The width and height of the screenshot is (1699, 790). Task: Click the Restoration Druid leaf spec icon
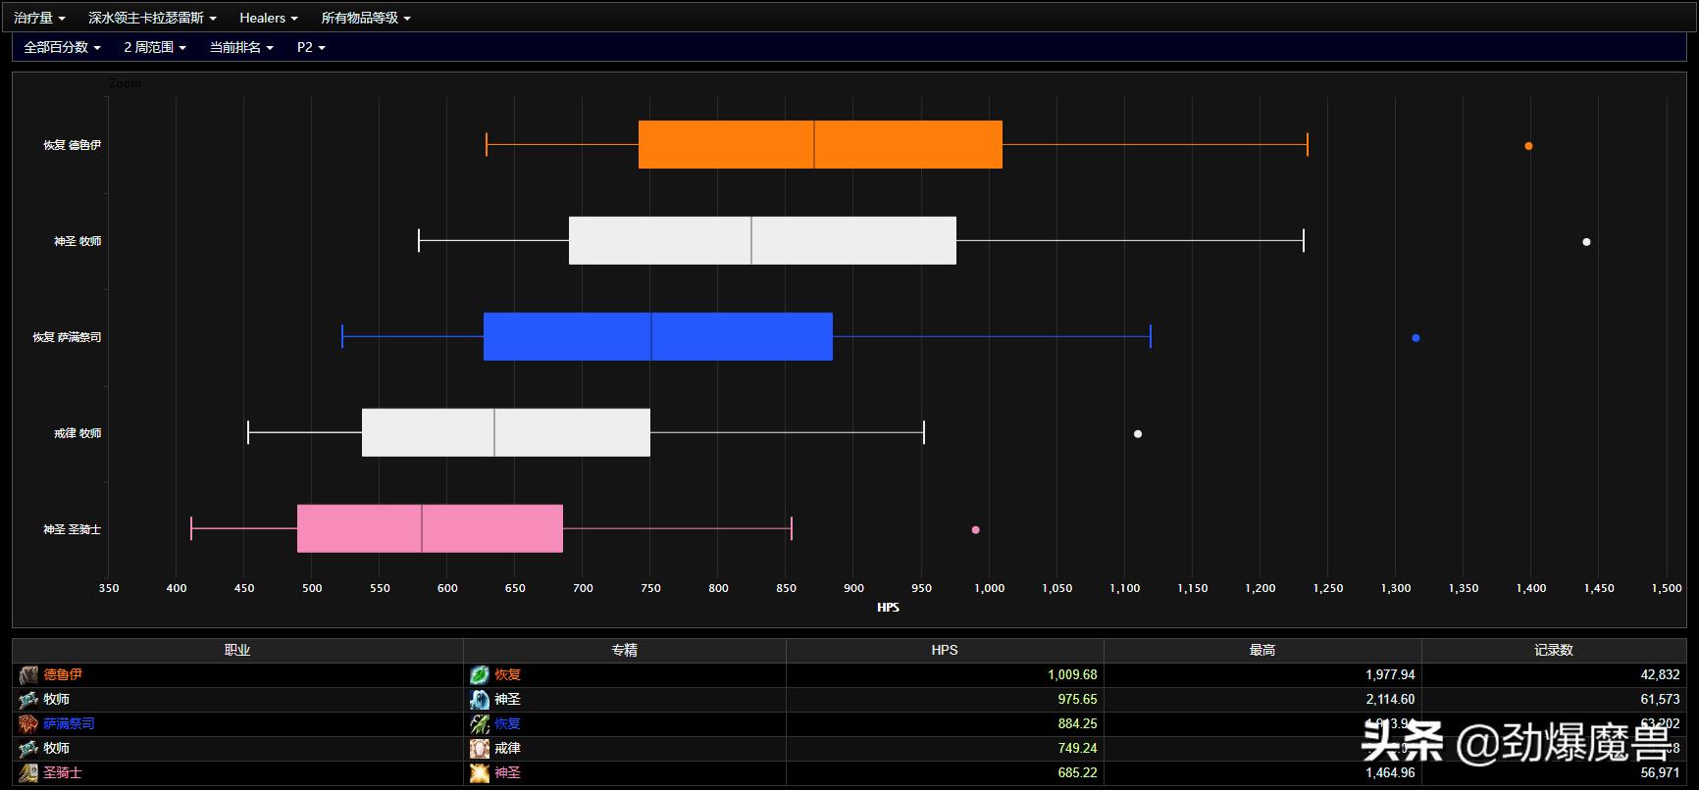(480, 674)
